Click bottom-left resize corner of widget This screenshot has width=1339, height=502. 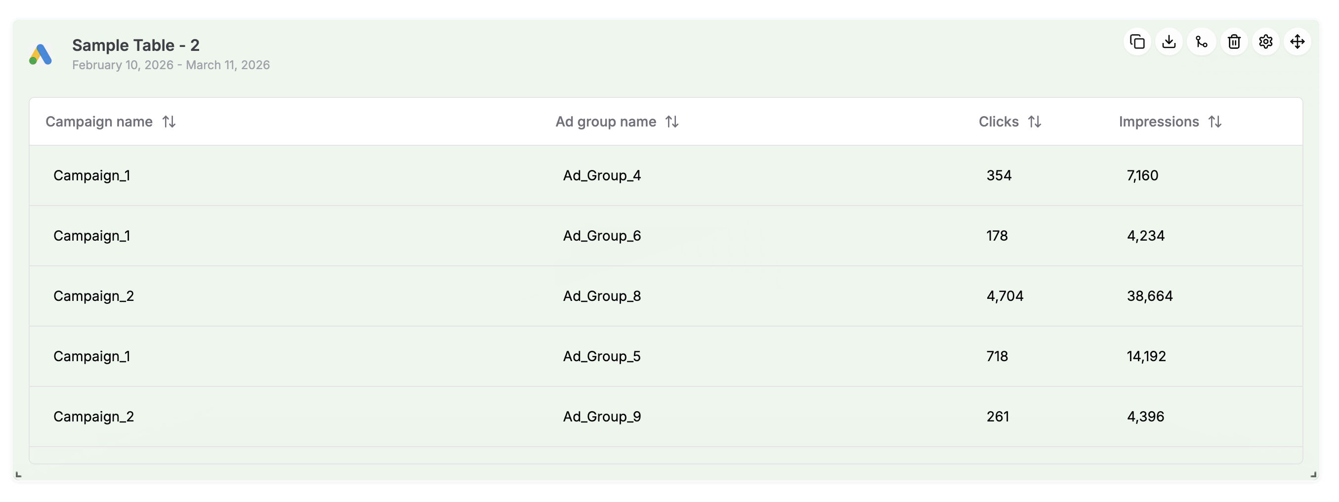[x=18, y=474]
